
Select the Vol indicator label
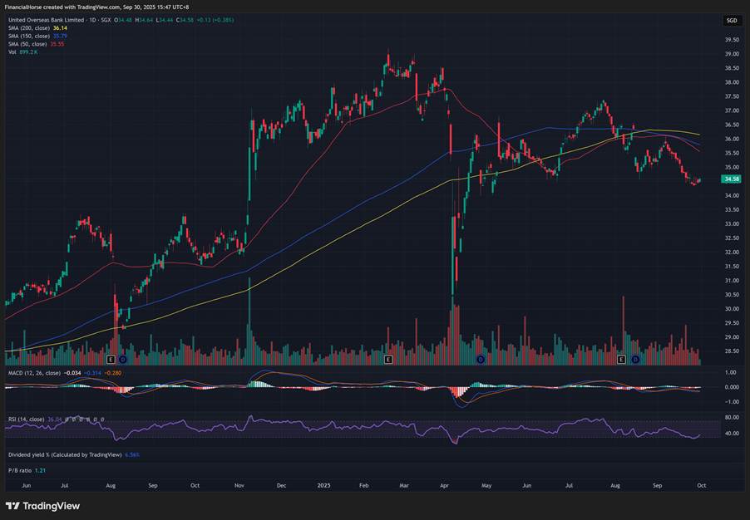pyautogui.click(x=12, y=52)
